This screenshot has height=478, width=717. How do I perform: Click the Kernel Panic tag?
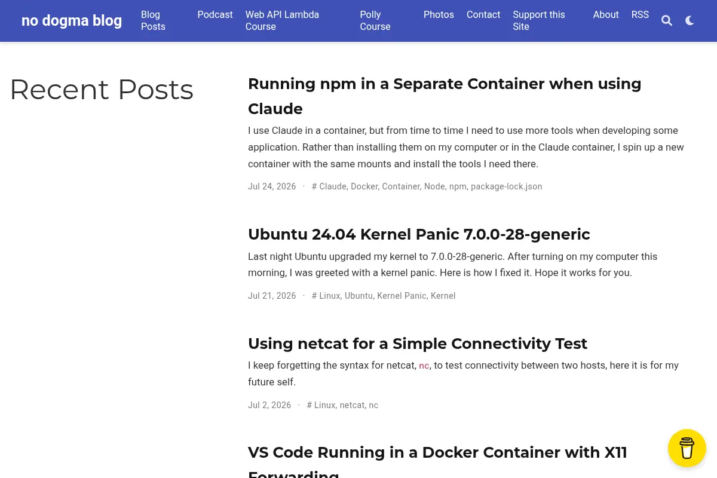coord(402,296)
